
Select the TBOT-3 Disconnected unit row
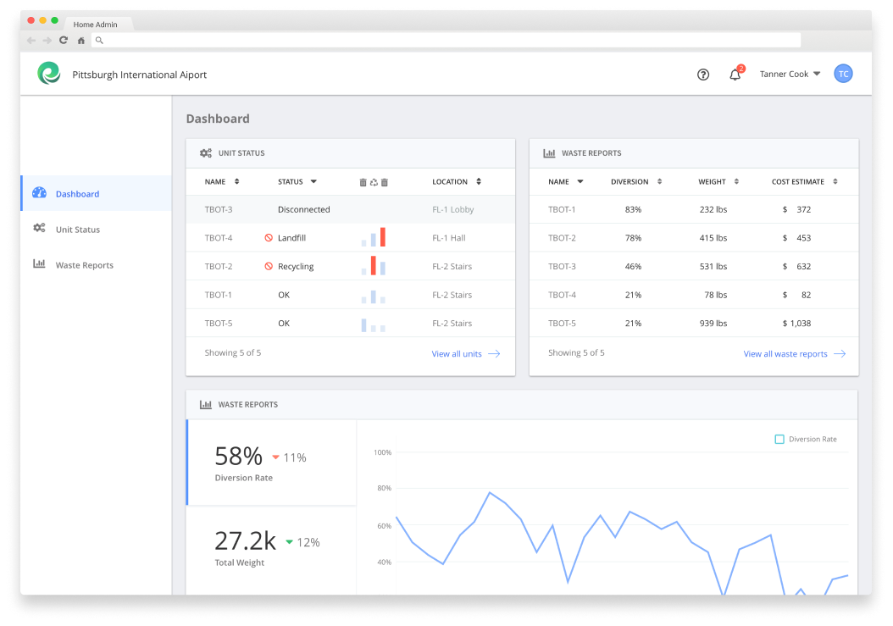350,209
